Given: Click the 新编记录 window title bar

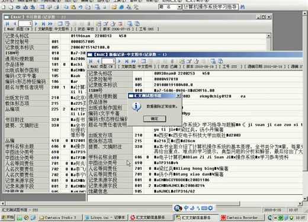Looking at the screenshot, I should 194,54.
